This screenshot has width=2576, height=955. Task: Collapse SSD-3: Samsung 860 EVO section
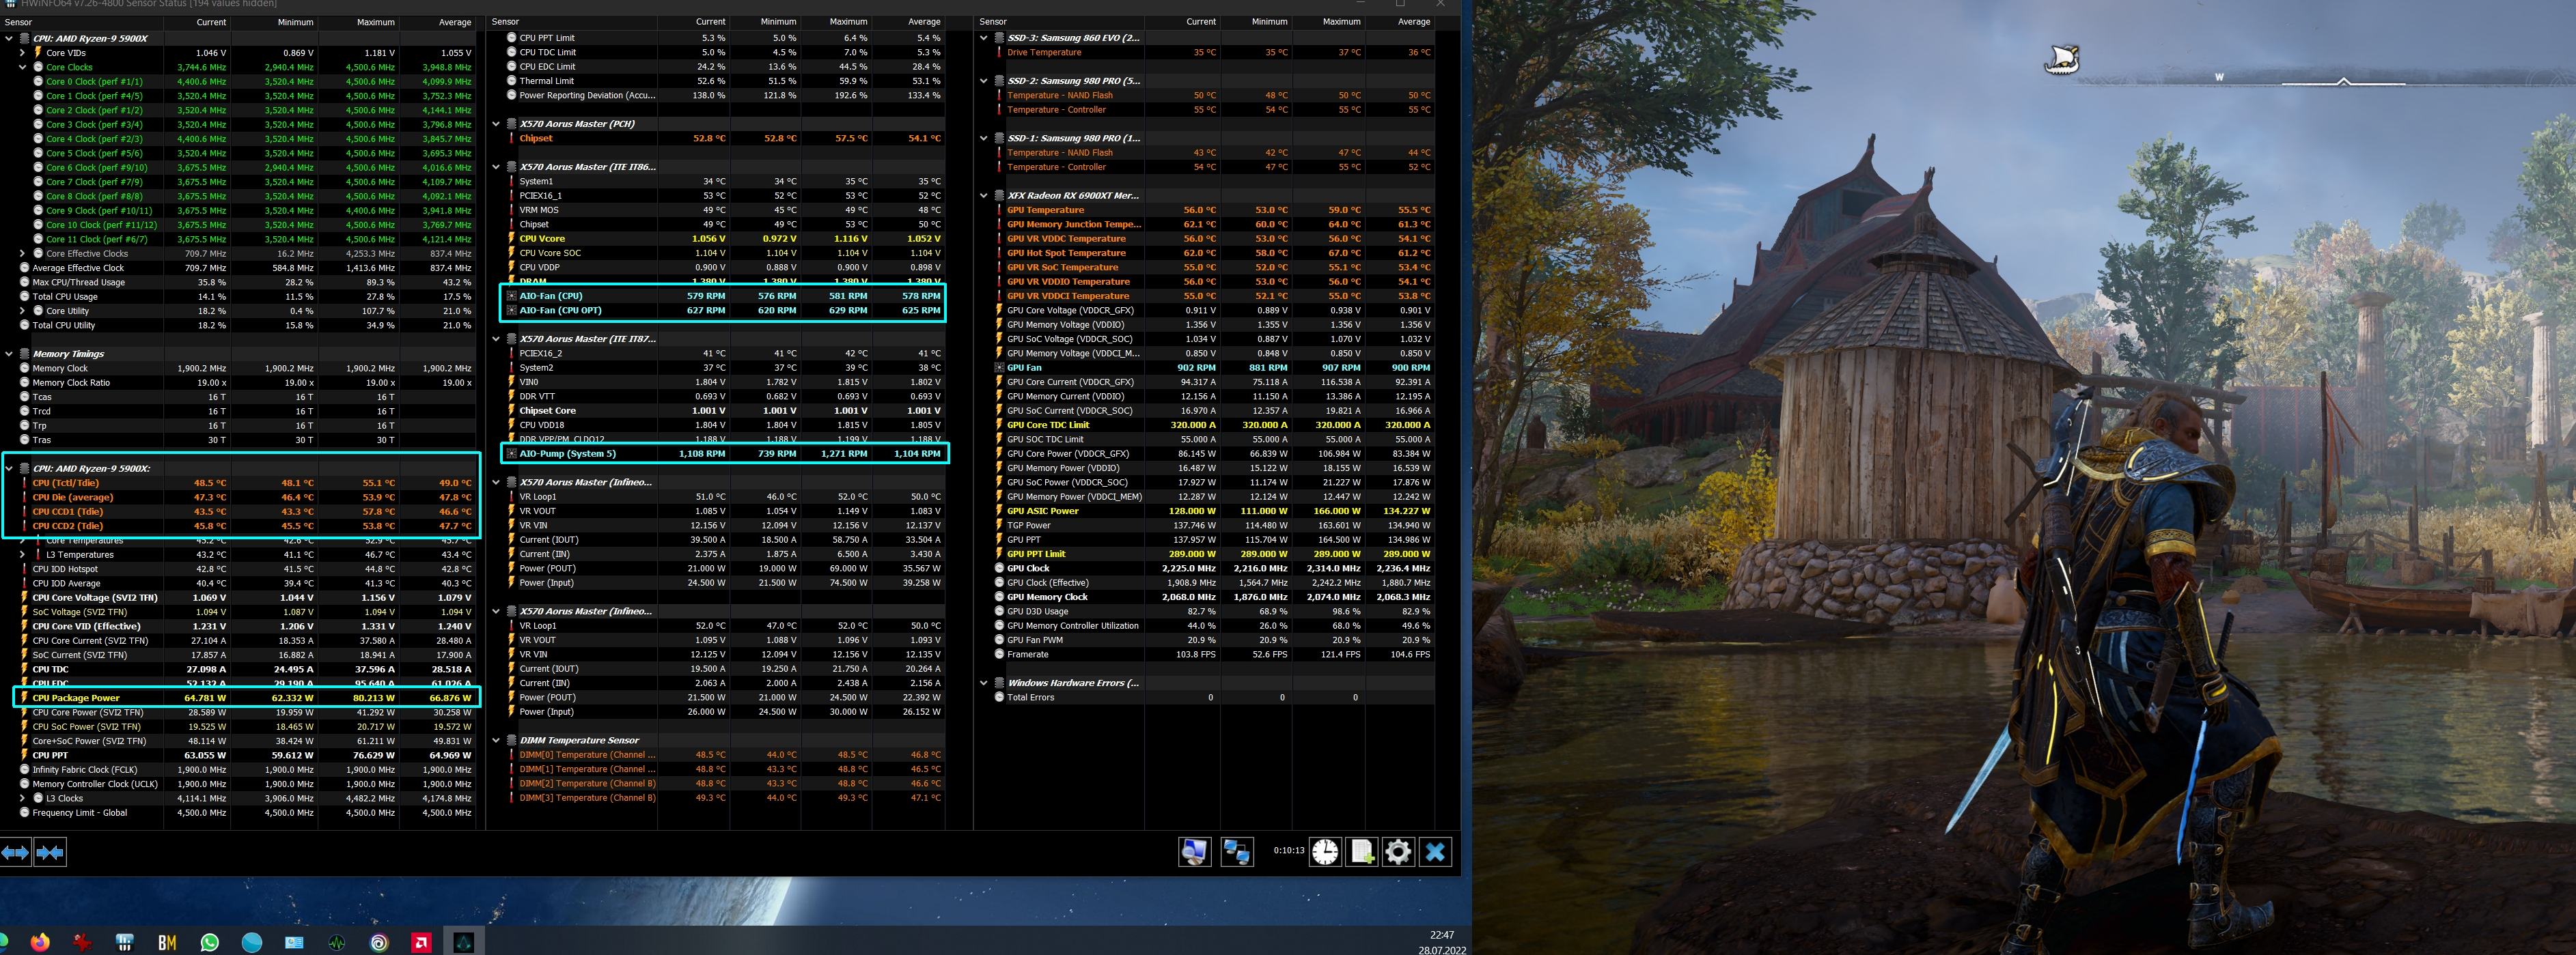pos(984,38)
